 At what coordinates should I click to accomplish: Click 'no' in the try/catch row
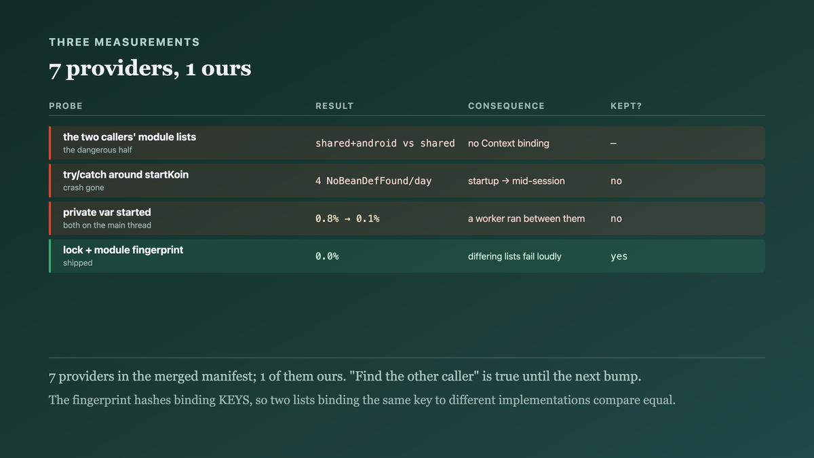[x=616, y=181]
